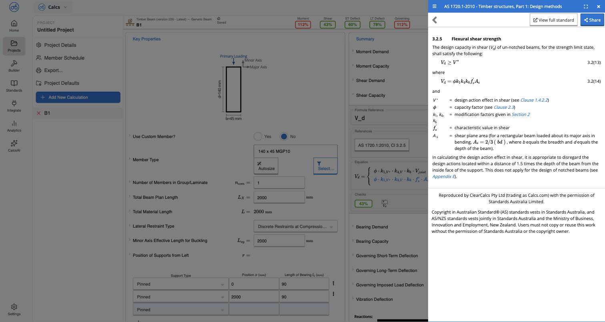Select Yes for Use Custom Member
The width and height of the screenshot is (605, 322).
point(258,136)
